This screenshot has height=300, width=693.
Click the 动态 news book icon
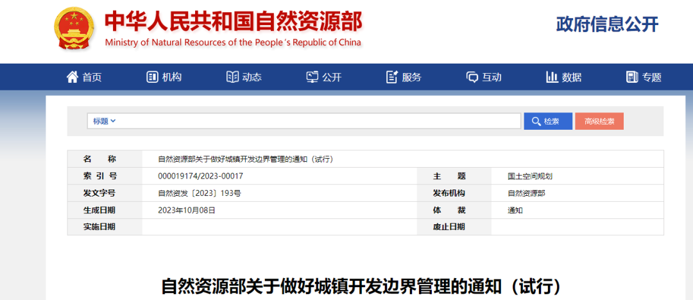[x=232, y=77]
